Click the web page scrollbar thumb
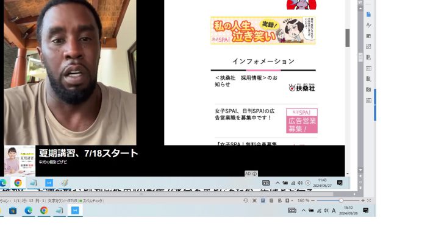 click(348, 38)
